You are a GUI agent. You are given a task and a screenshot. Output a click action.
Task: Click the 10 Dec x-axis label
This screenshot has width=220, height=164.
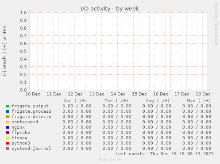point(33,94)
